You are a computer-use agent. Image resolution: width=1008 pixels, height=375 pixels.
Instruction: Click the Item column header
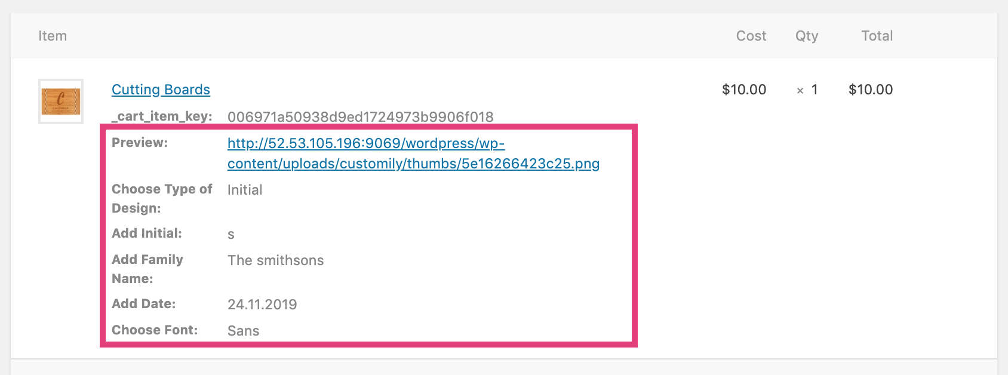click(53, 36)
